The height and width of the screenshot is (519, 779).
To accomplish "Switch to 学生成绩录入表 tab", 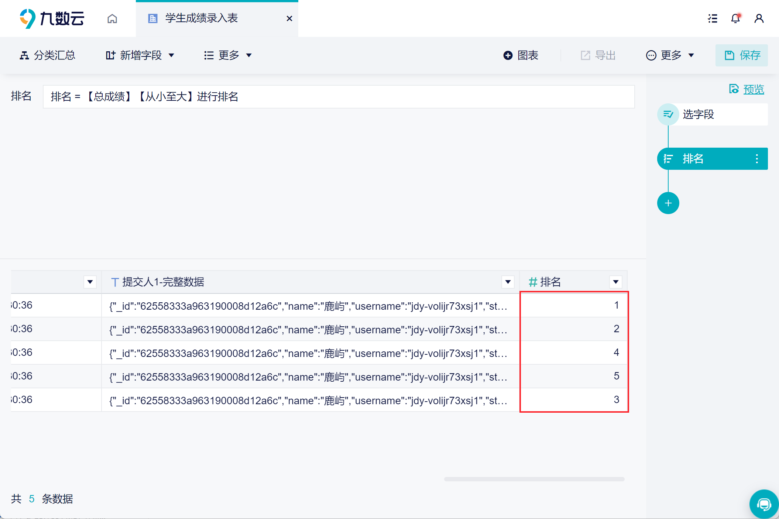I will (201, 18).
